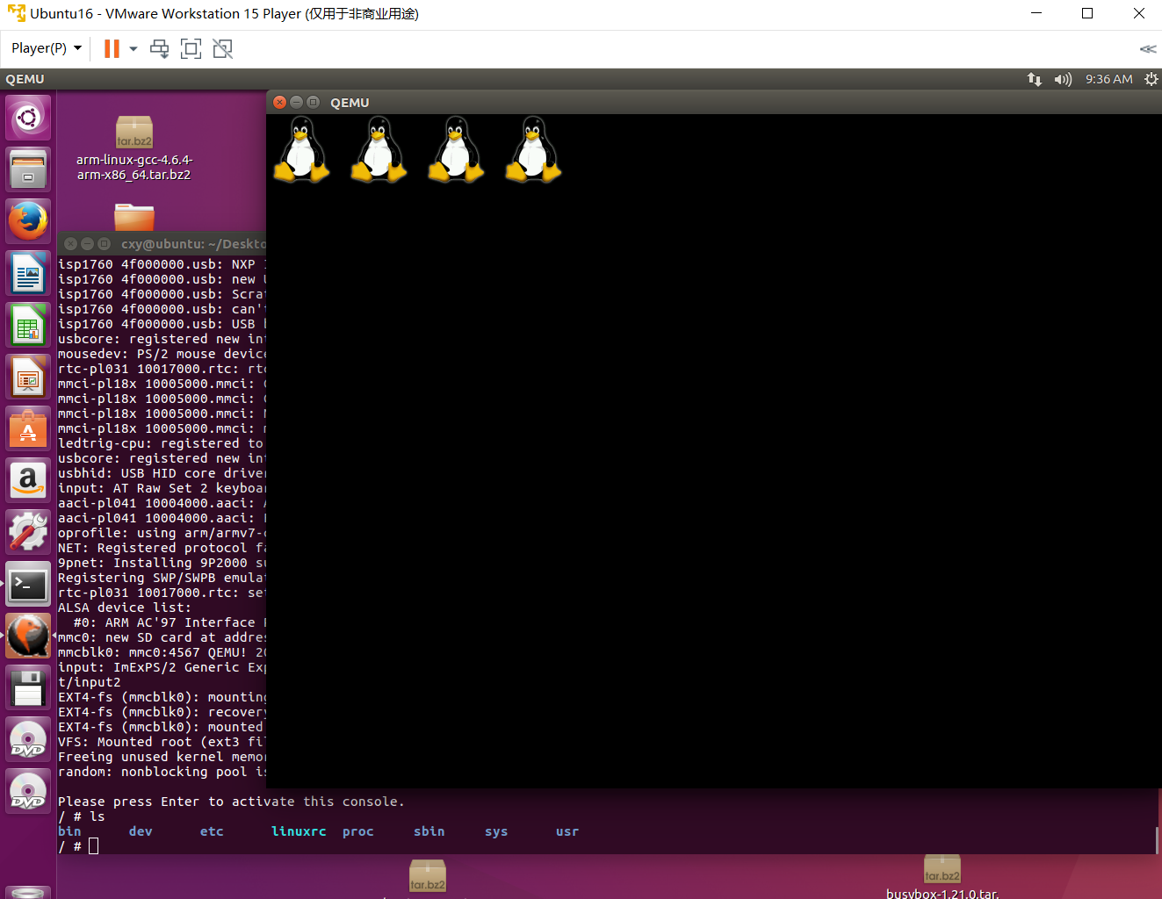Open the lower DVD disc launcher icon
1162x899 pixels.
28,791
